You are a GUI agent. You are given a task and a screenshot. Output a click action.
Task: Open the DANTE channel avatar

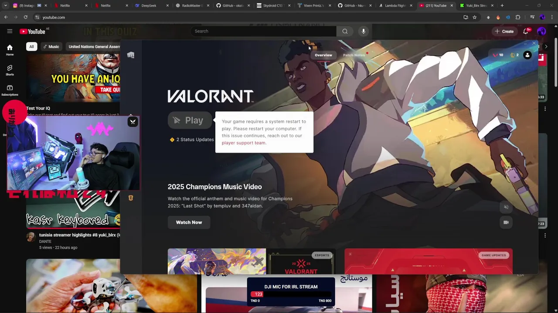(x=31, y=237)
